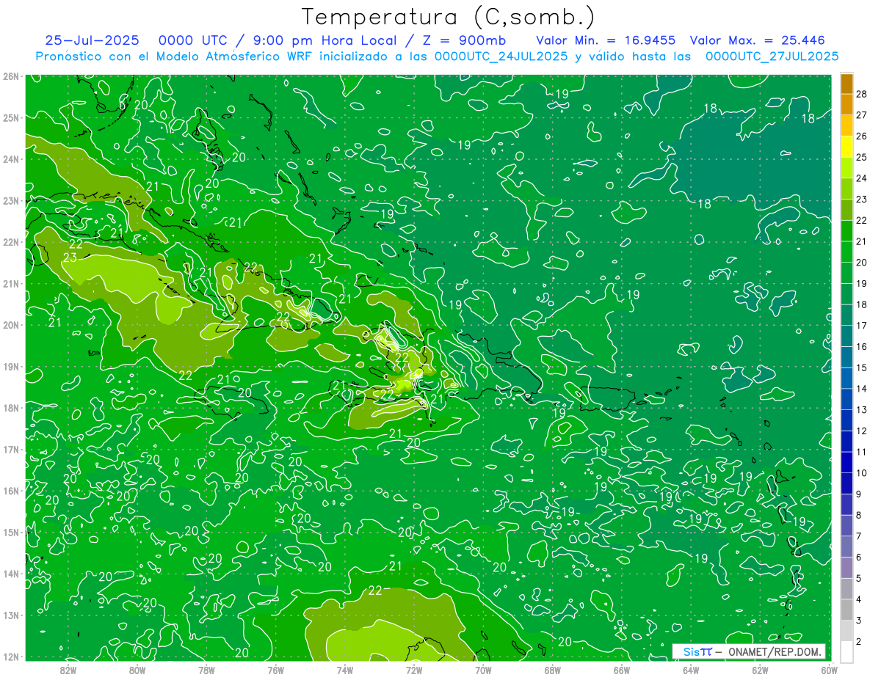Select the date '25-Jul-2025' in the header

coord(93,40)
